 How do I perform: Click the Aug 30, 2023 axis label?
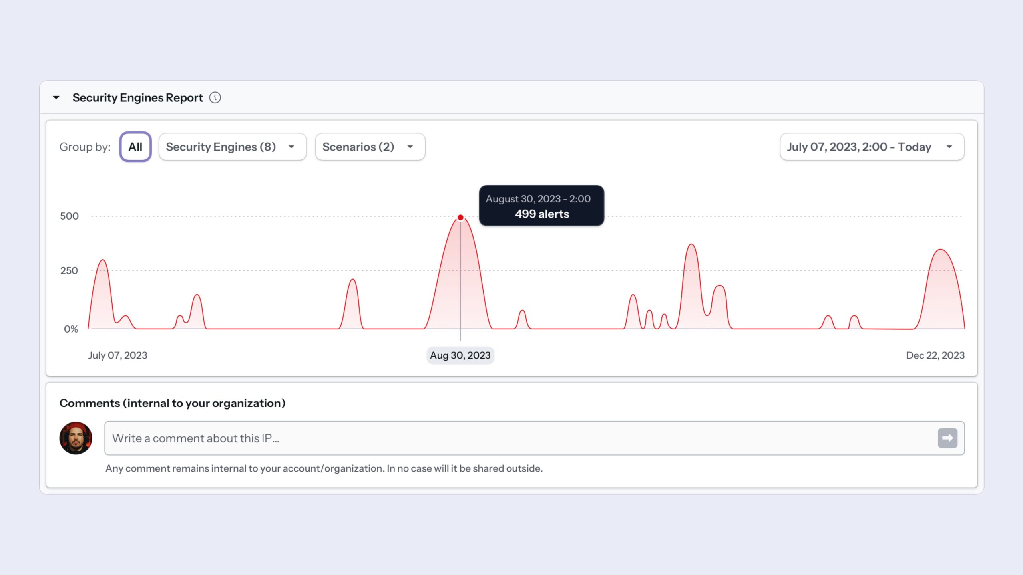pyautogui.click(x=460, y=355)
